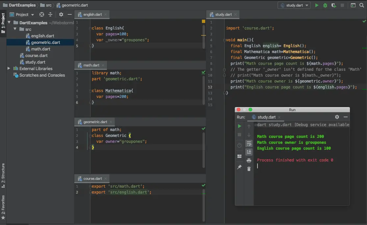Click the locate-in-project target icon
367x225 pixels.
click(42, 14)
